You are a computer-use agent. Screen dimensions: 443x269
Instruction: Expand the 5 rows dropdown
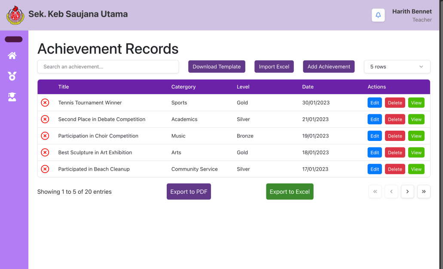[397, 67]
